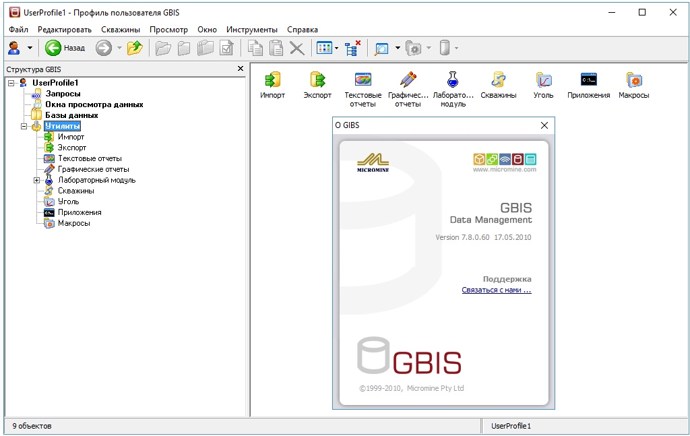The height and width of the screenshot is (436, 690).
Task: Click the grey single folder toolbar icon
Action: pyautogui.click(x=184, y=48)
